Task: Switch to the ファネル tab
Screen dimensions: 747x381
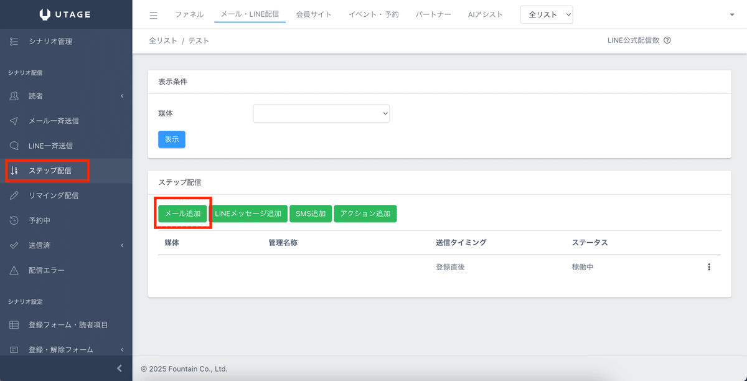Action: pos(189,14)
